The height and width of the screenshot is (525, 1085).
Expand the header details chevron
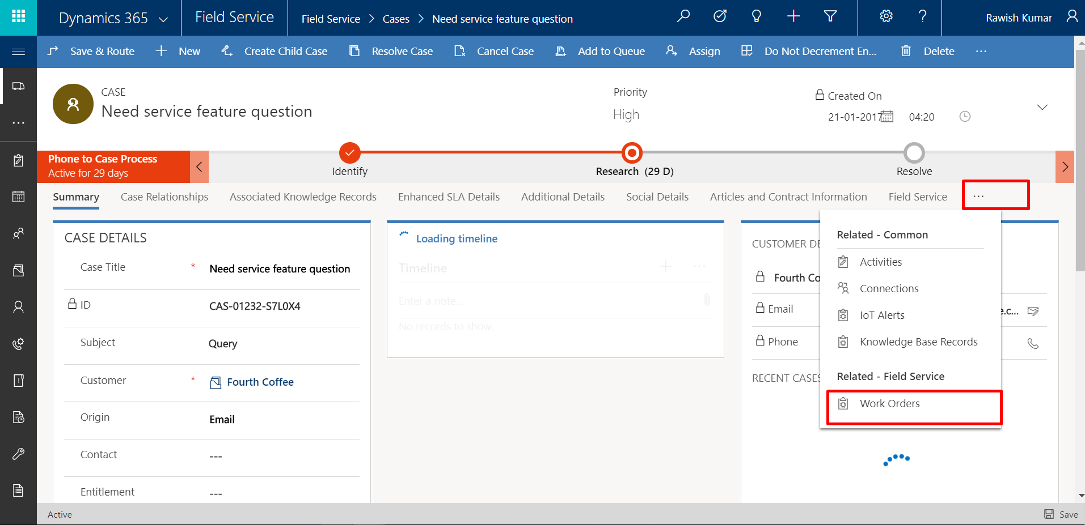(1042, 107)
